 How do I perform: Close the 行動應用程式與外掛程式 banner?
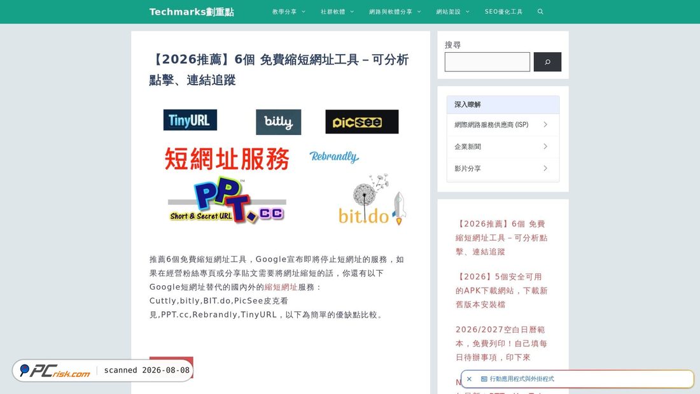[x=469, y=379]
